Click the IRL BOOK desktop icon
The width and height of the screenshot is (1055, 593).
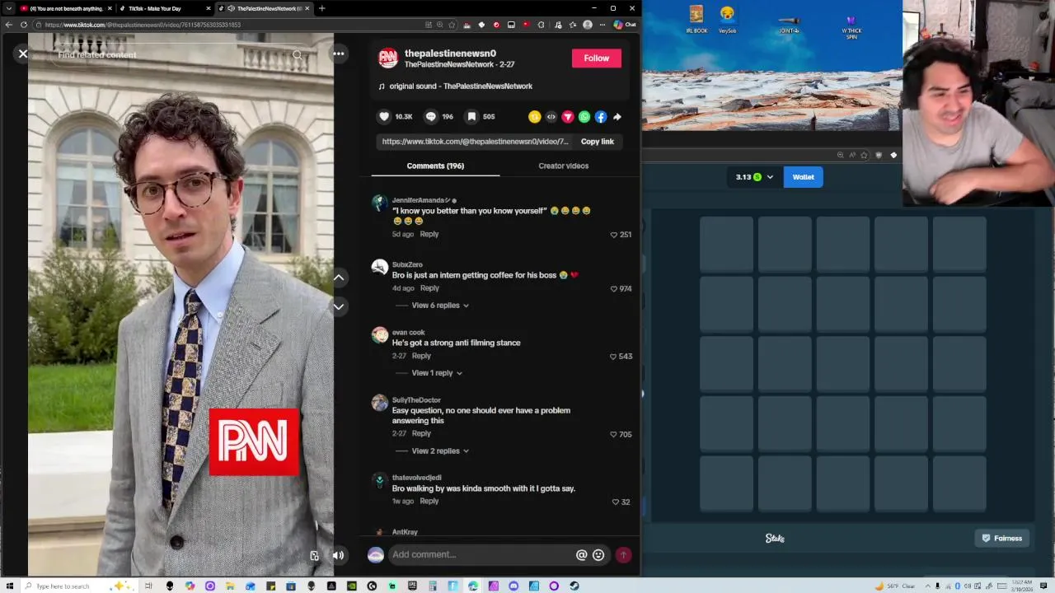pos(696,20)
